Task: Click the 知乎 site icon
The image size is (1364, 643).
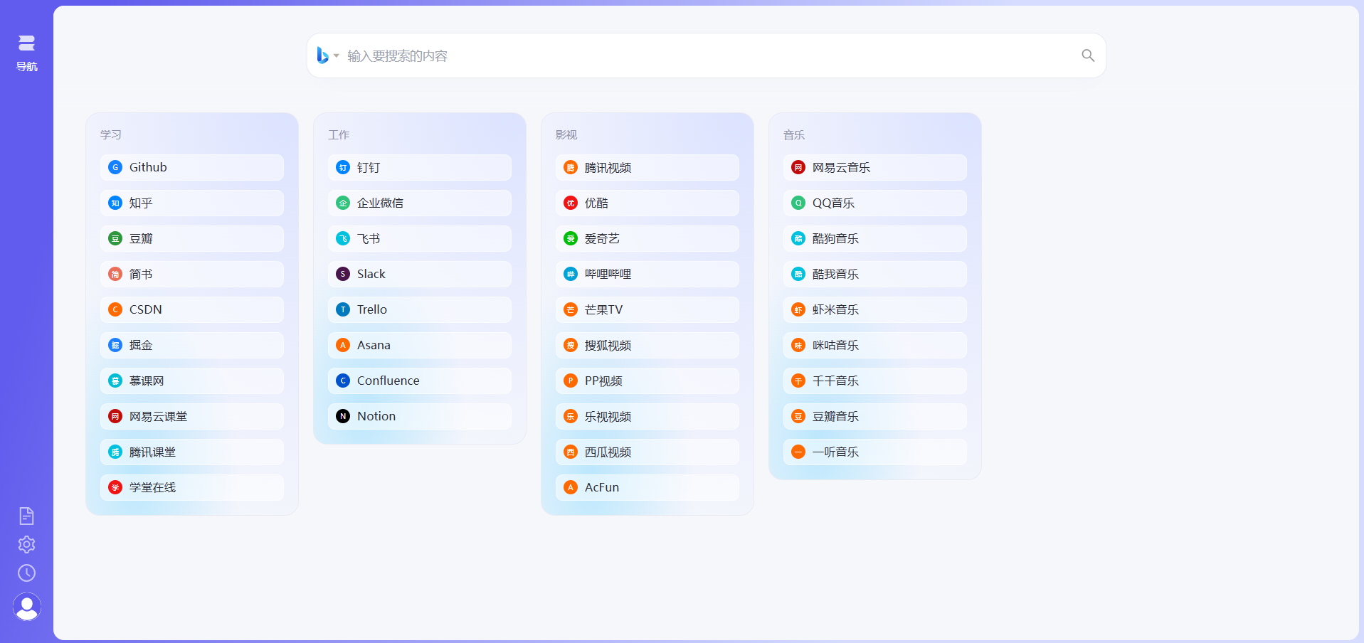Action: click(x=115, y=203)
